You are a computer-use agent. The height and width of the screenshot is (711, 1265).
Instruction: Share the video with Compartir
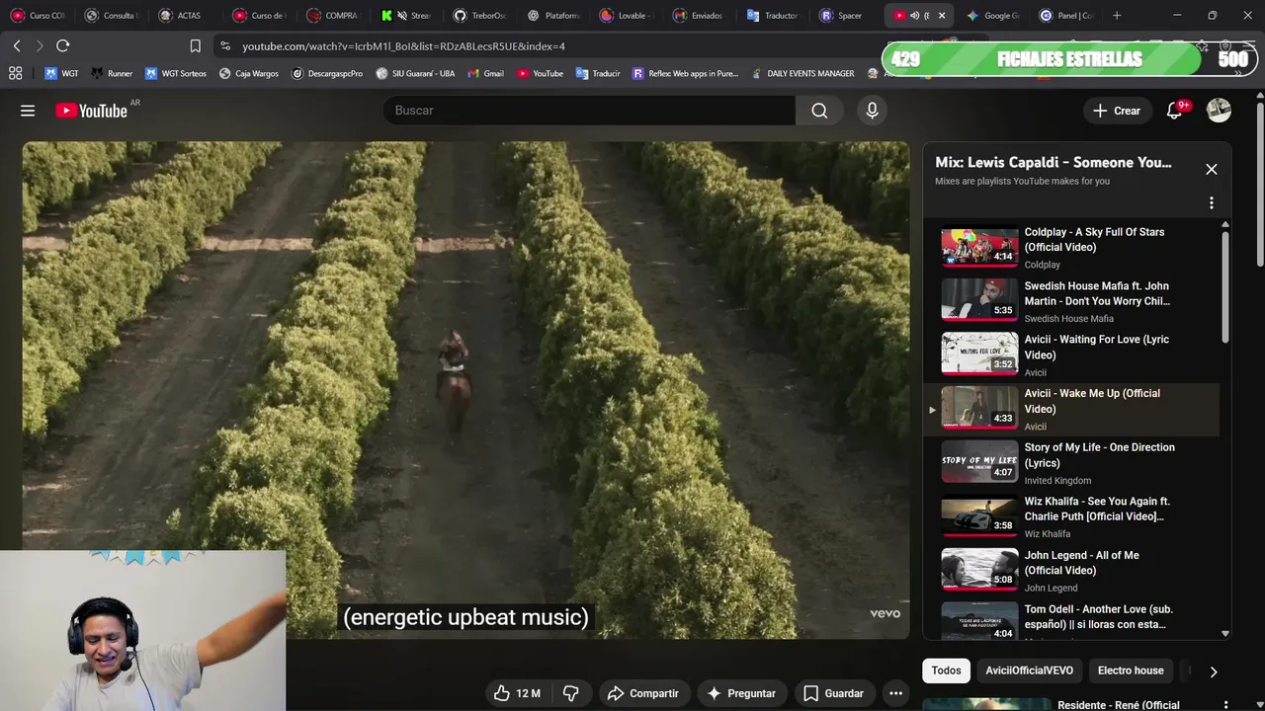(643, 693)
